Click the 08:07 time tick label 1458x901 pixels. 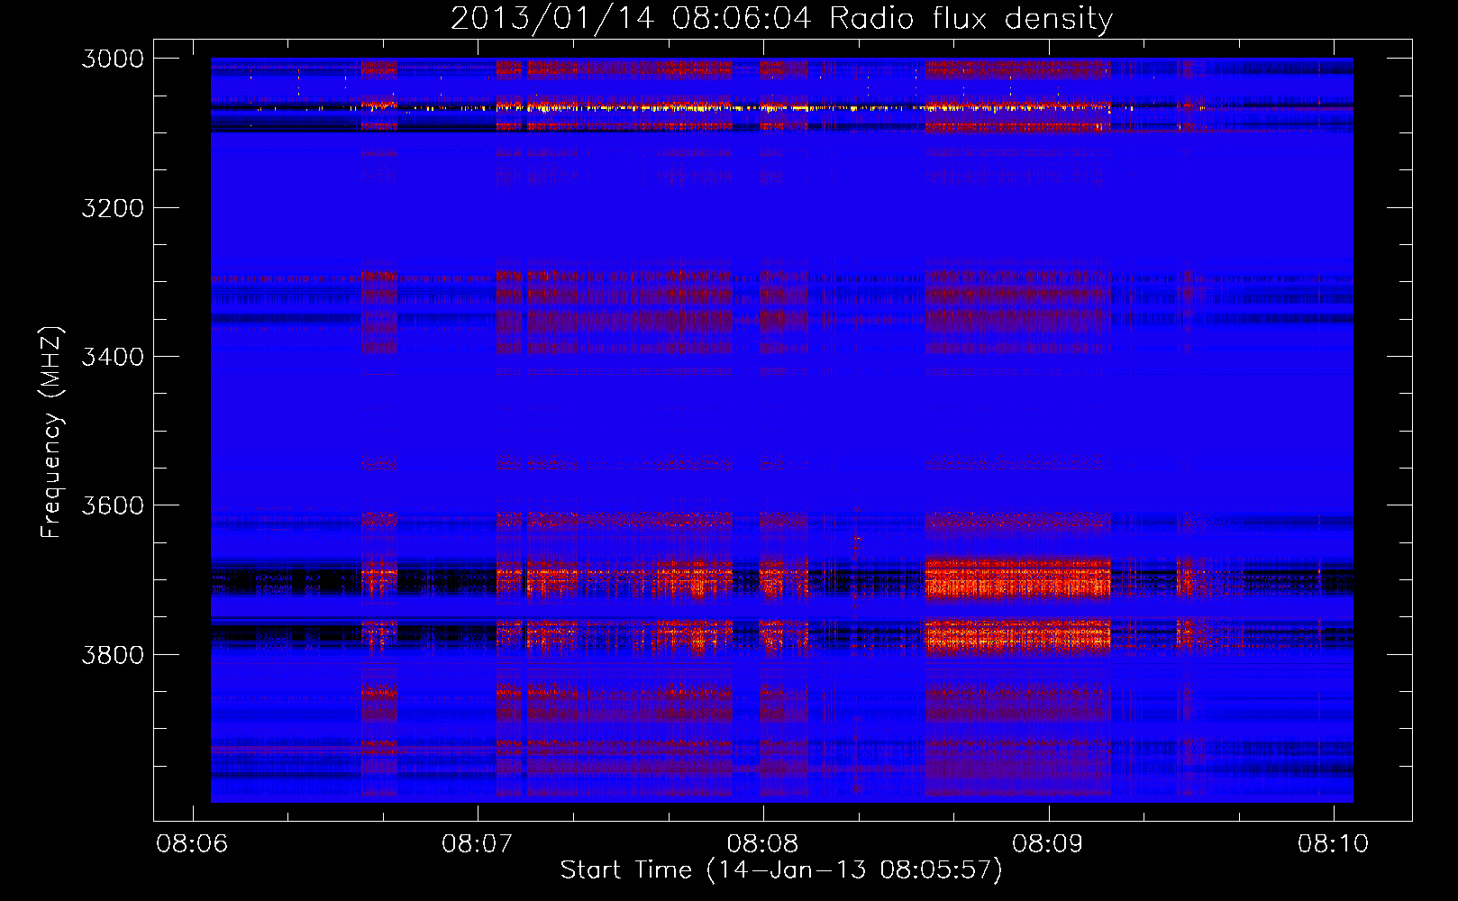point(478,843)
